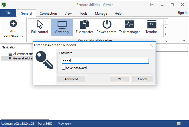This screenshot has width=189, height=127.
Task: Open the Task manager connection mode
Action: point(129,25)
